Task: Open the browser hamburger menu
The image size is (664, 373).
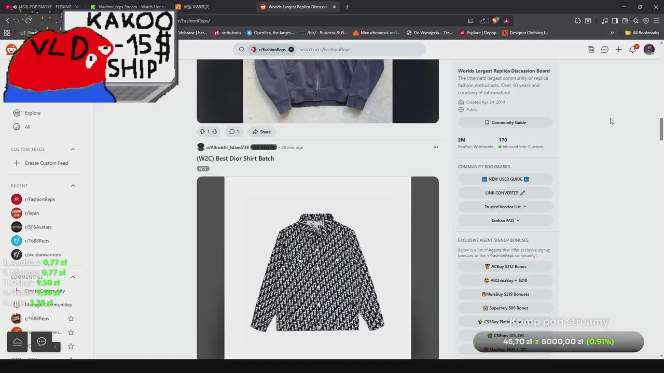Action: pos(656,21)
